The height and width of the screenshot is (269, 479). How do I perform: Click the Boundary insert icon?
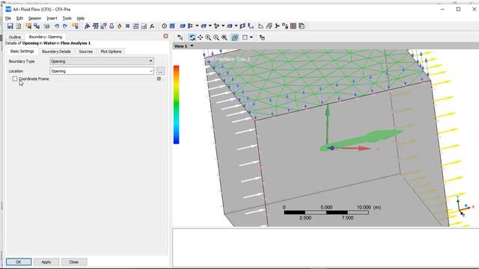pyautogui.click(x=191, y=26)
